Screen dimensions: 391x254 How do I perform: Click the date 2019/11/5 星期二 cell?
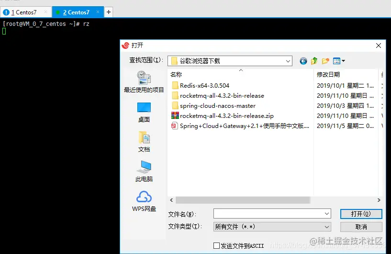coord(345,126)
